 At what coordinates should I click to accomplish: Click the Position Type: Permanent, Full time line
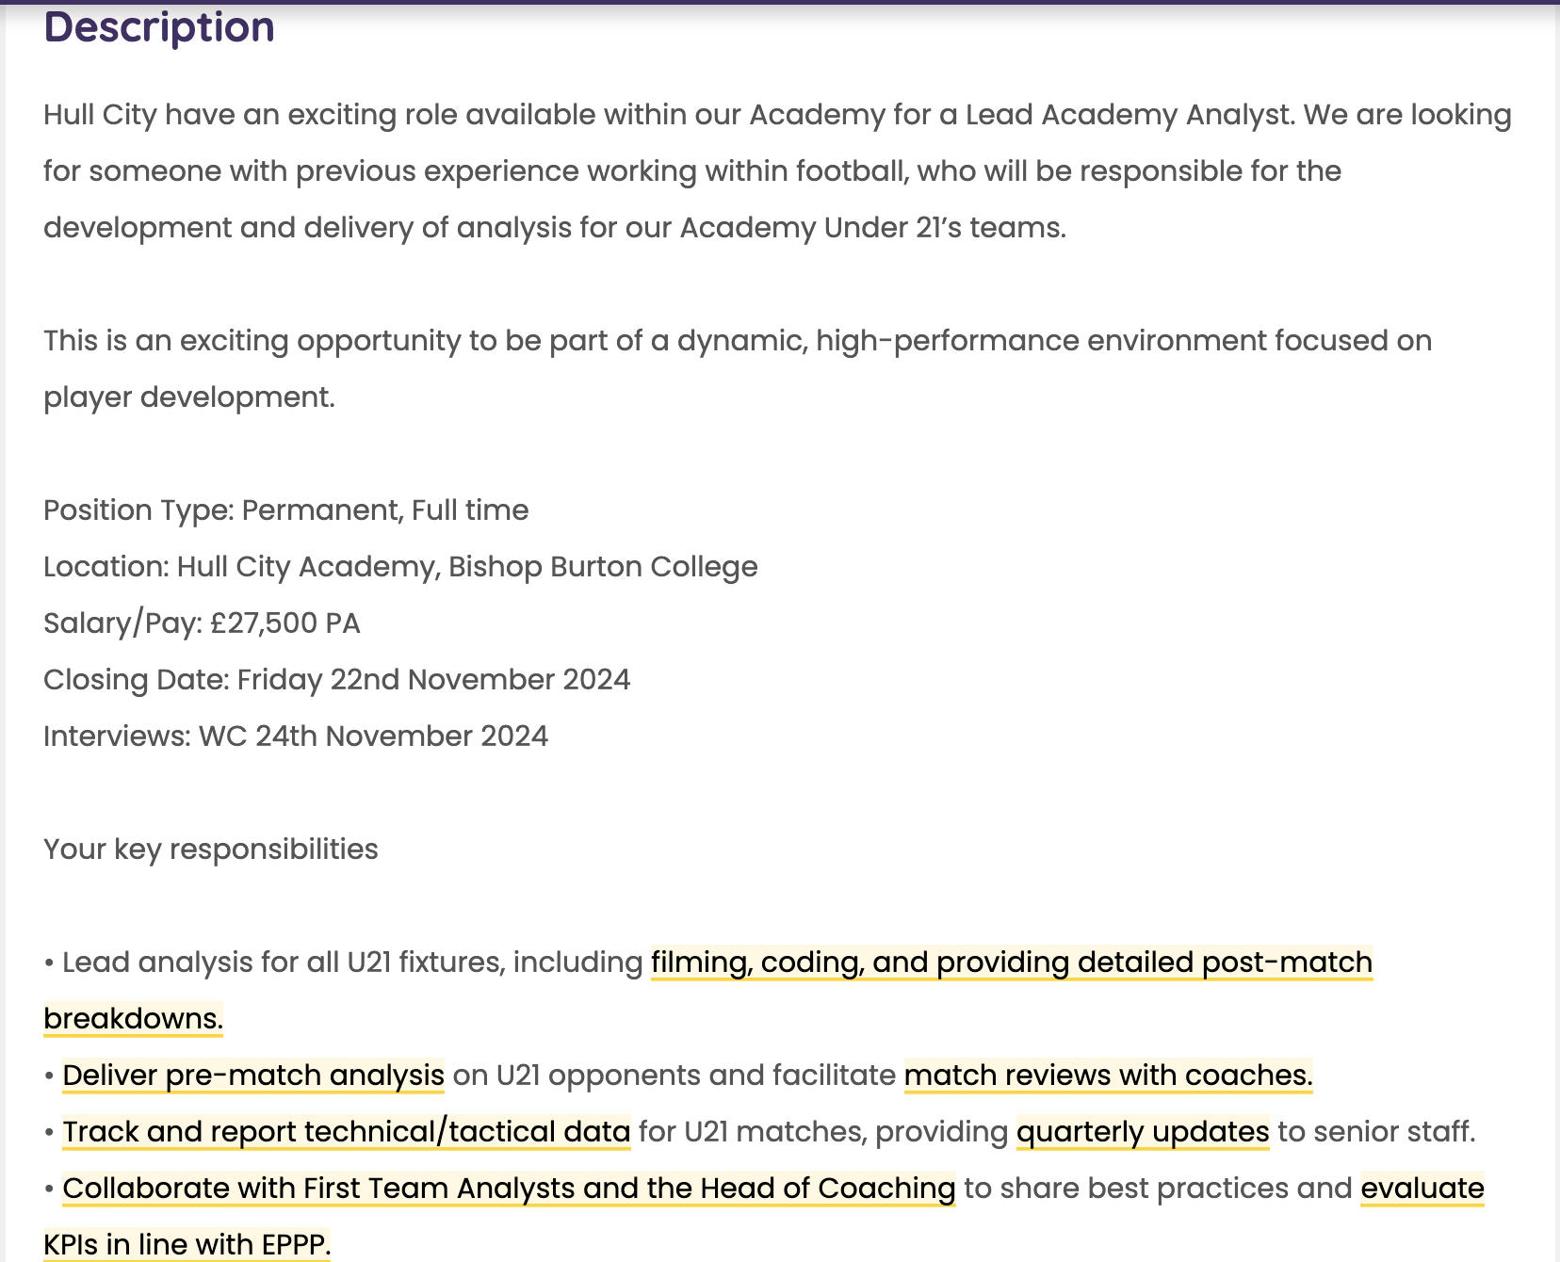285,510
